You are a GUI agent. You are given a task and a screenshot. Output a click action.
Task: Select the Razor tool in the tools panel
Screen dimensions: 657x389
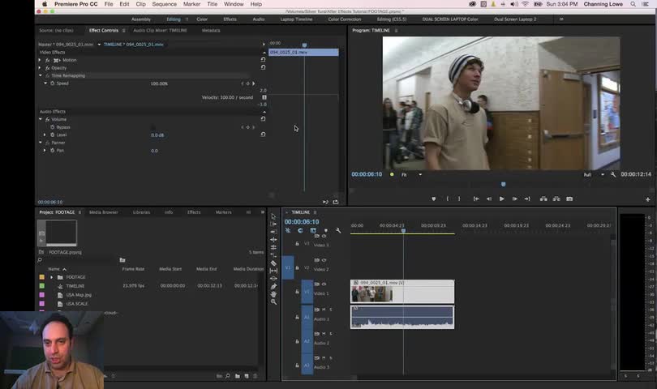click(x=273, y=263)
